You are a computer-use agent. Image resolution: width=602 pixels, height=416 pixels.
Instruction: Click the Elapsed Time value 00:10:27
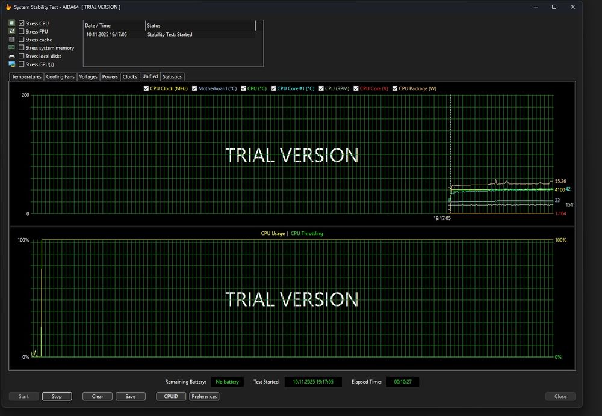(x=403, y=382)
